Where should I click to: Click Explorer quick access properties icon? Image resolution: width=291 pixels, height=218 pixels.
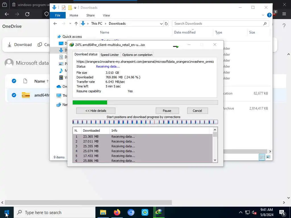click(x=64, y=8)
